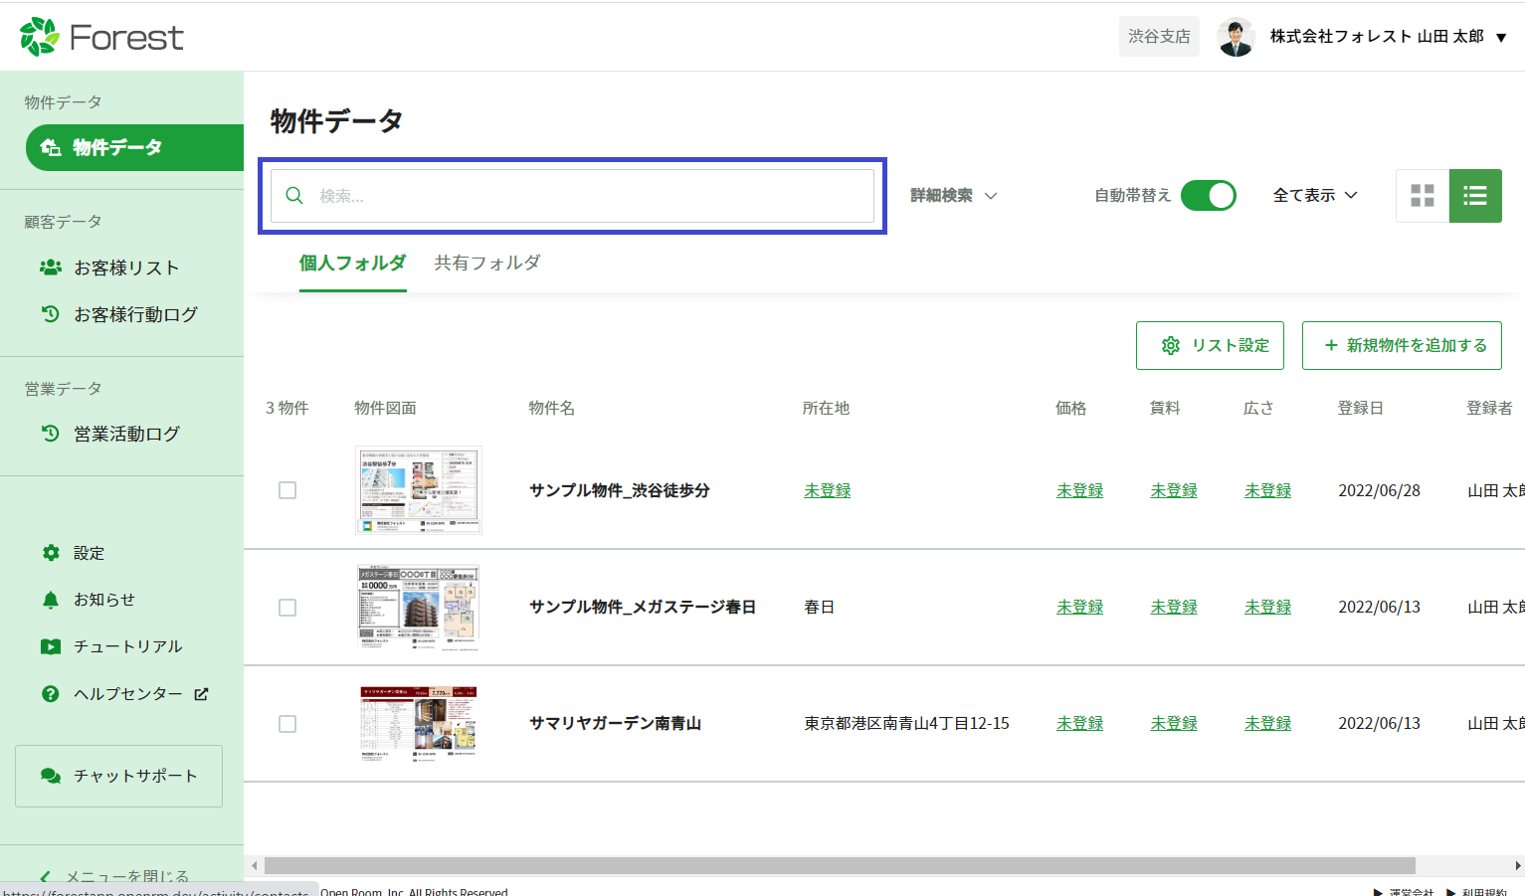The height and width of the screenshot is (896, 1525).
Task: Click the 物件名 column header
Action: (x=552, y=408)
